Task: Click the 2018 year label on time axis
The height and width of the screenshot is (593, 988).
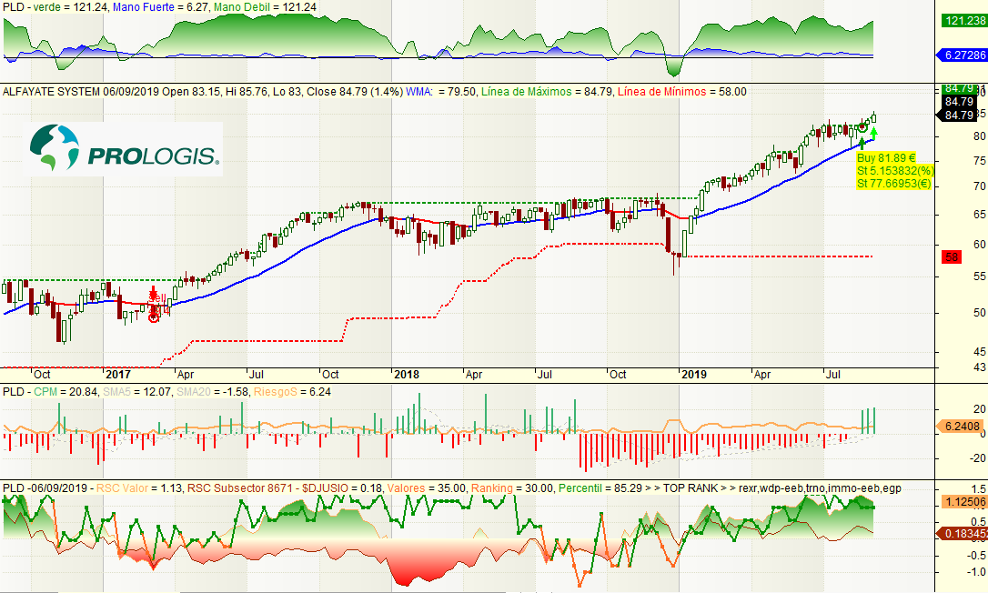Action: [407, 375]
